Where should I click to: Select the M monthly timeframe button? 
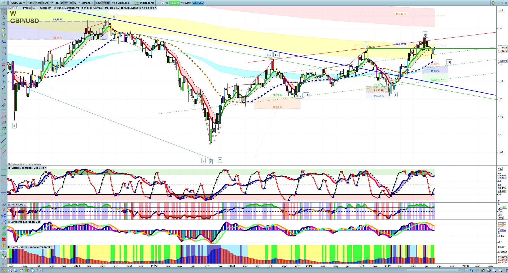(x=71, y=3)
